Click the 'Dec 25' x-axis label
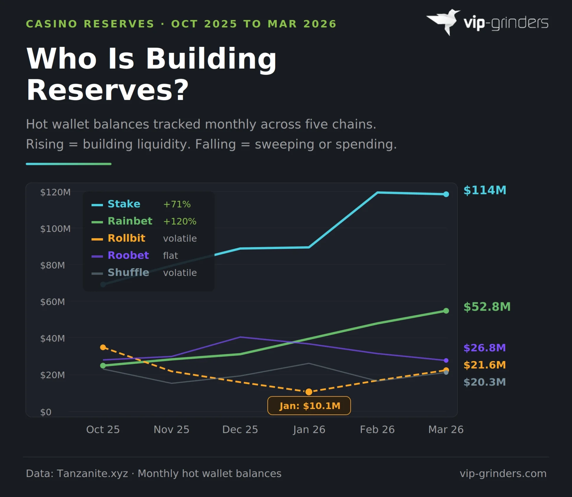The height and width of the screenshot is (497, 572). coord(240,430)
